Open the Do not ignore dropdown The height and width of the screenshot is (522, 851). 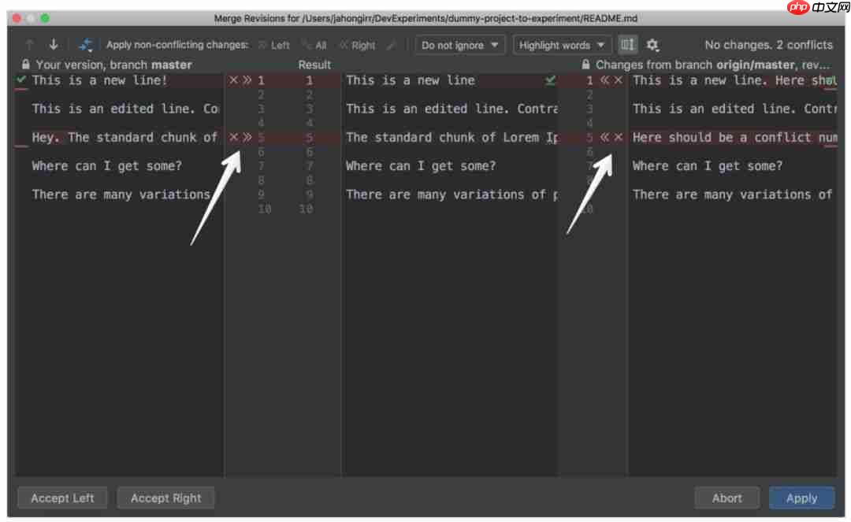[x=459, y=45]
